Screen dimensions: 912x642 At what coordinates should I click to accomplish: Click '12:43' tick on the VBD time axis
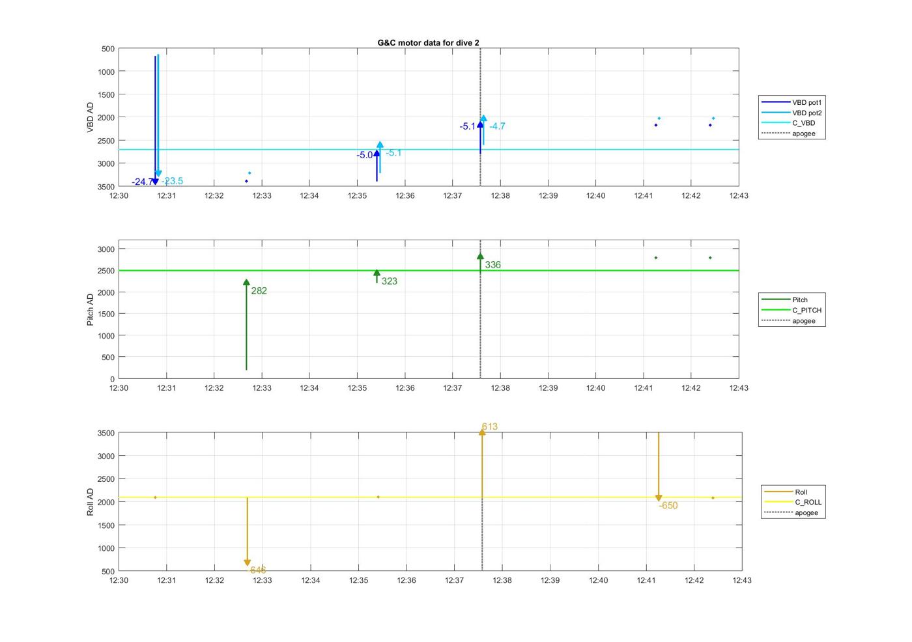[739, 195]
